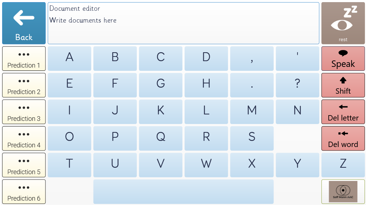
Task: Pick the Prediction 6 suggestion cell
Action: click(x=24, y=192)
